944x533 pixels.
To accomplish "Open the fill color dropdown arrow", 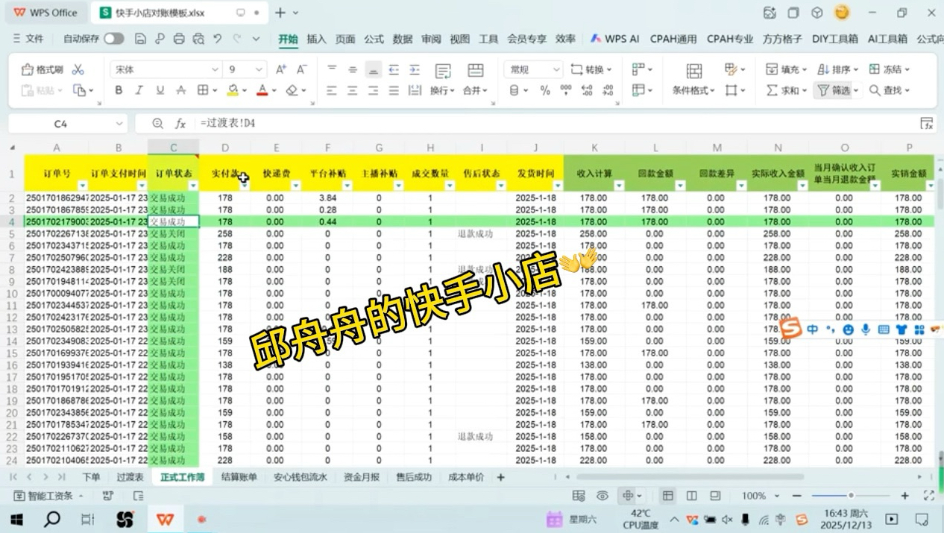I will [x=245, y=90].
